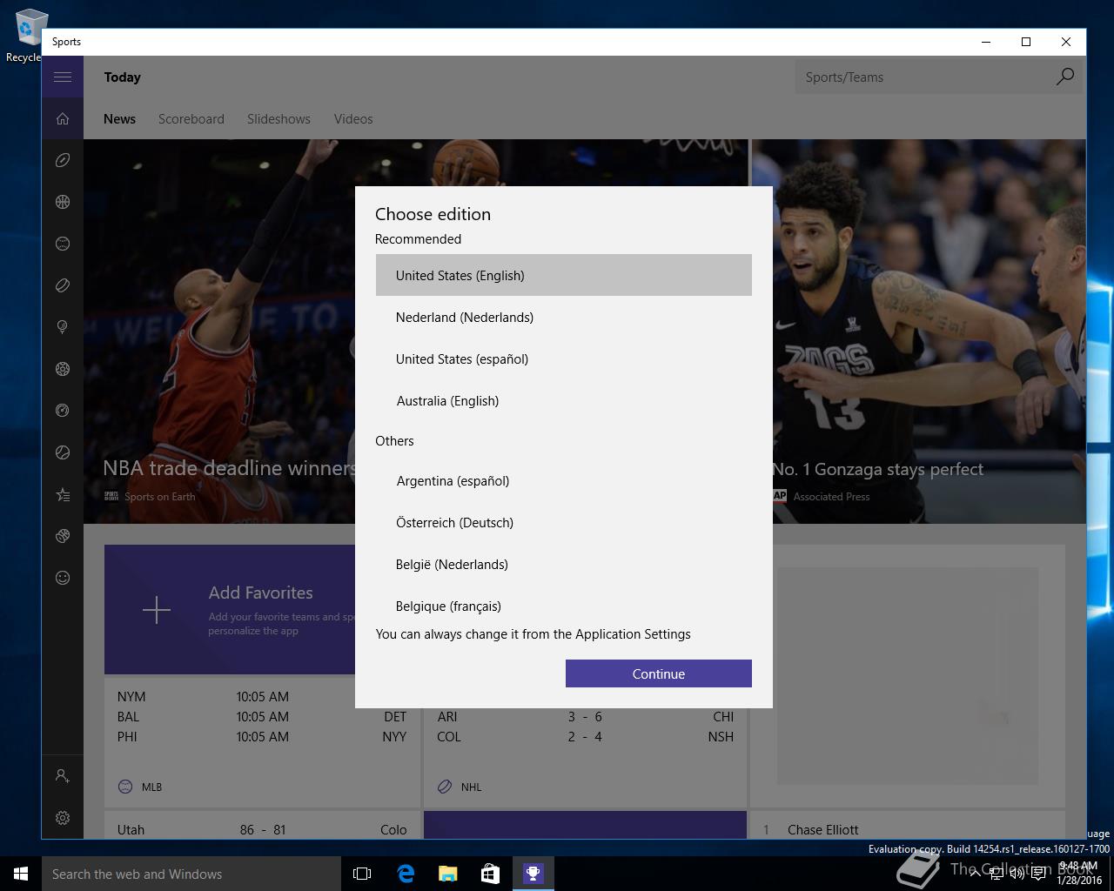Click the COL 2 - 4 NSH score row
Viewport: 1114px width, 891px height.
(585, 736)
